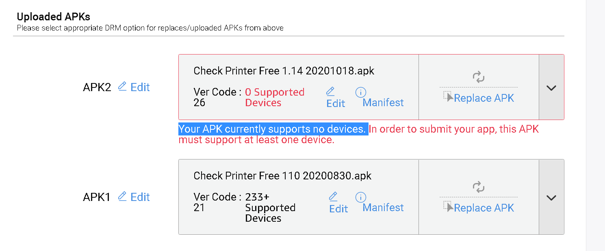Click the pencil Edit icon inside the APK2 card
The height and width of the screenshot is (251, 605).
[330, 91]
